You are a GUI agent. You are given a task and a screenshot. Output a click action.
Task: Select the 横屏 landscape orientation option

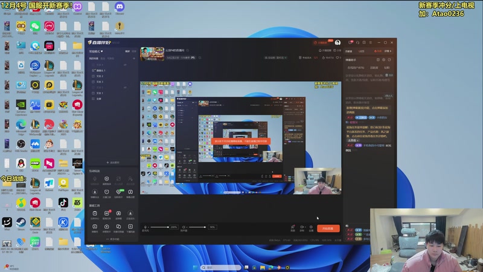(x=127, y=51)
